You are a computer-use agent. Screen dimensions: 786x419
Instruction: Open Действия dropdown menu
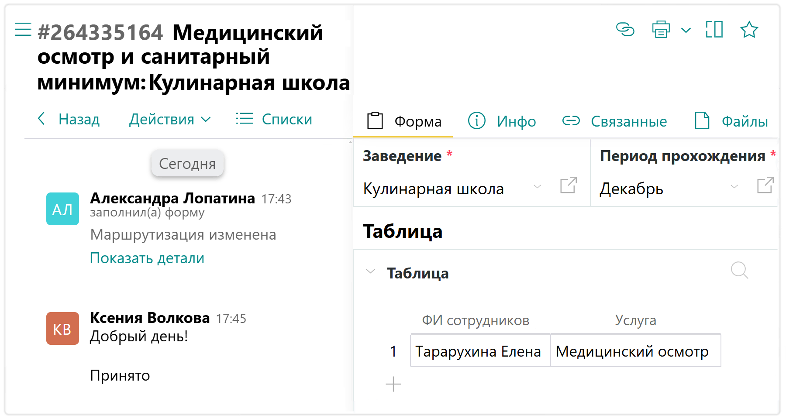(170, 119)
